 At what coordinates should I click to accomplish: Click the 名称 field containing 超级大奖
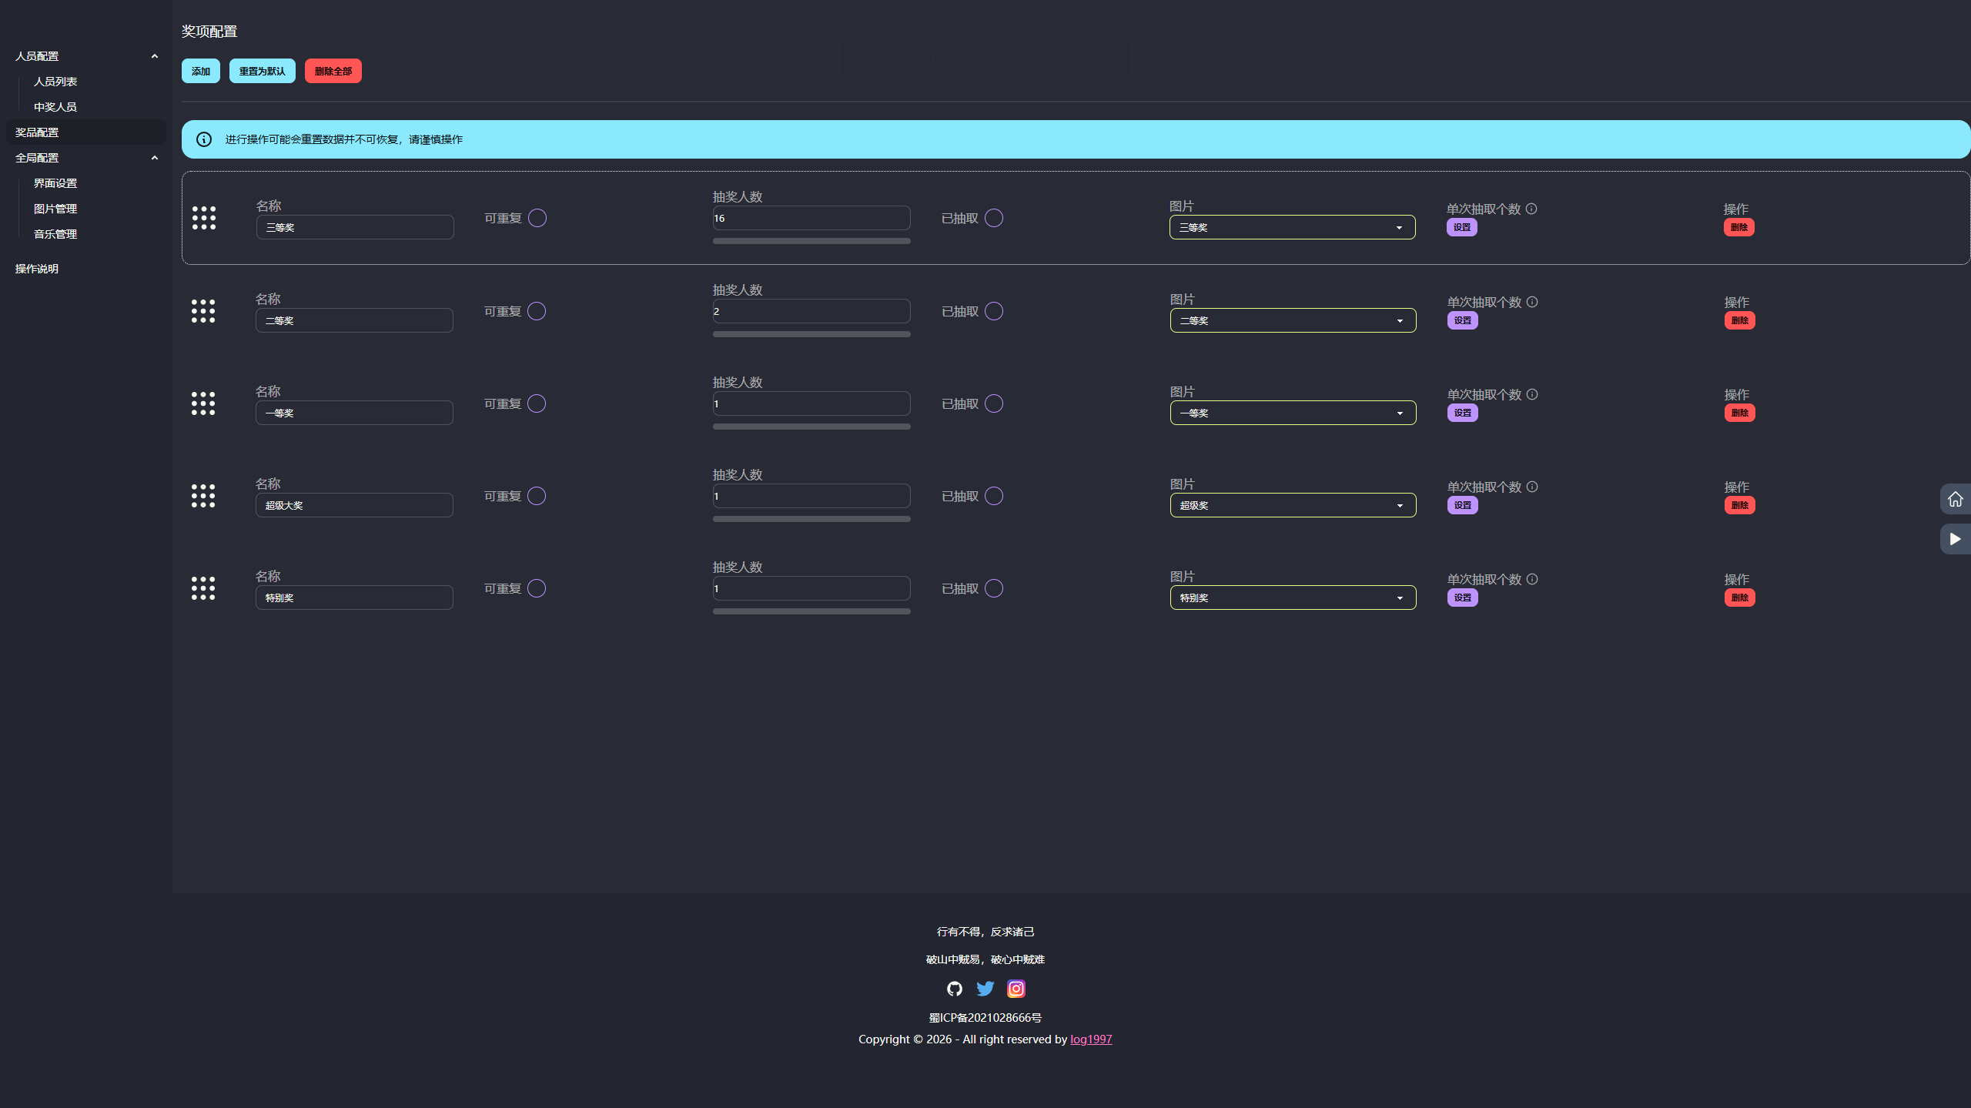(x=354, y=505)
